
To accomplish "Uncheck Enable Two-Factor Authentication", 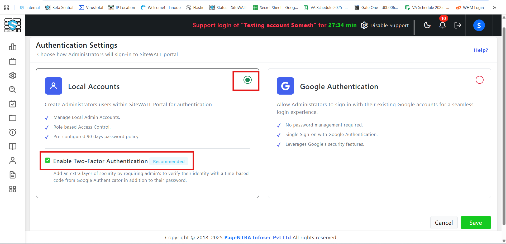I will coord(47,160).
